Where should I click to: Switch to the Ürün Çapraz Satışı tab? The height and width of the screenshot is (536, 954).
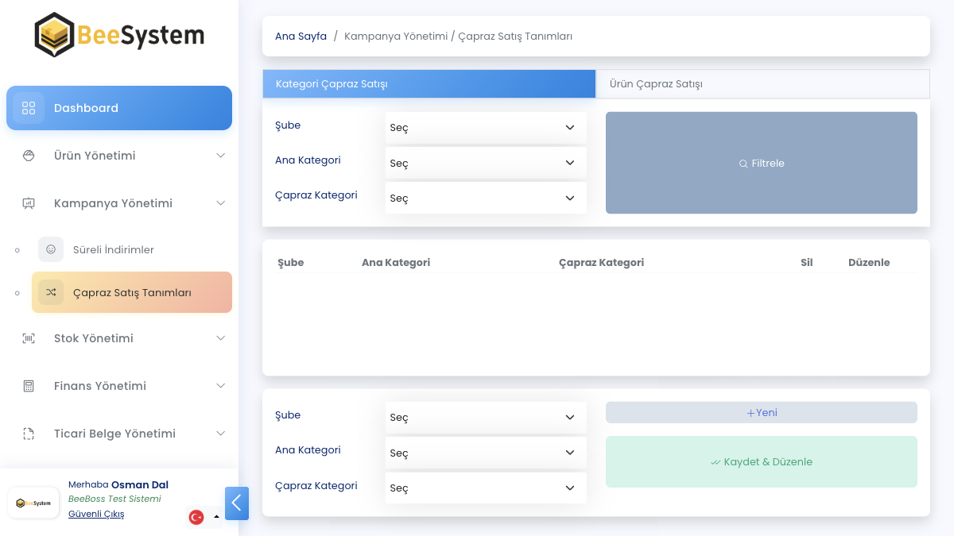[x=762, y=84]
